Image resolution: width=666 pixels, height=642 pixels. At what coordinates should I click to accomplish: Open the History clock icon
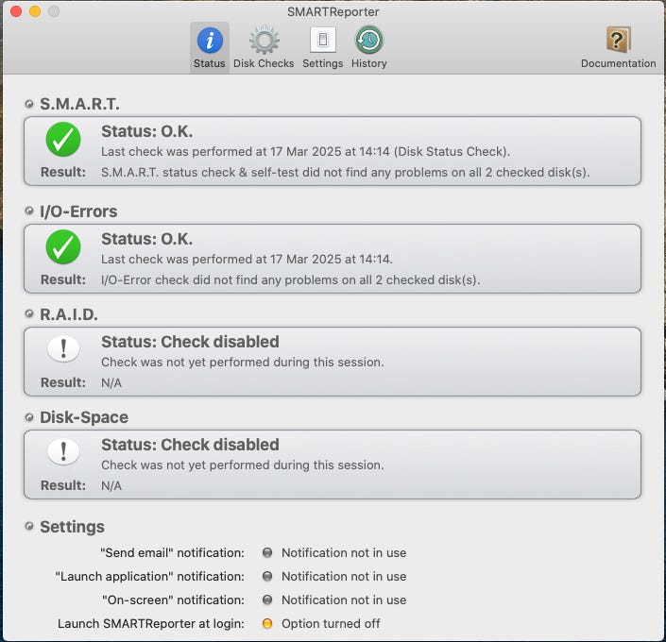pyautogui.click(x=368, y=40)
